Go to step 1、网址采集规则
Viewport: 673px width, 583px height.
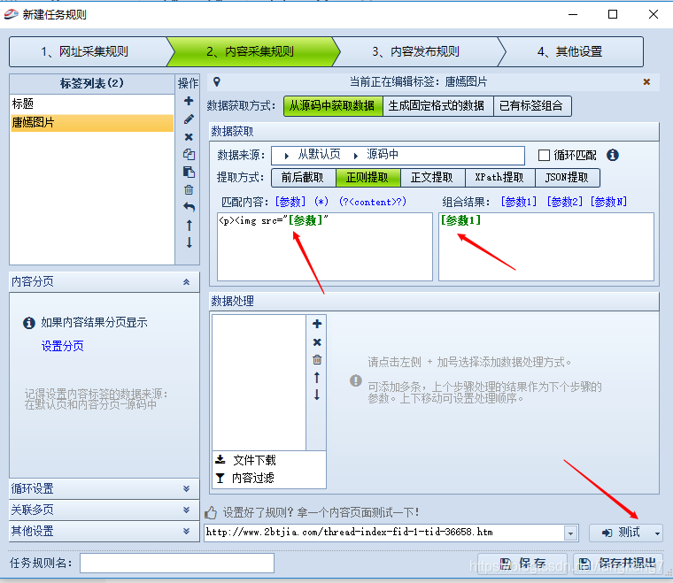coord(88,51)
